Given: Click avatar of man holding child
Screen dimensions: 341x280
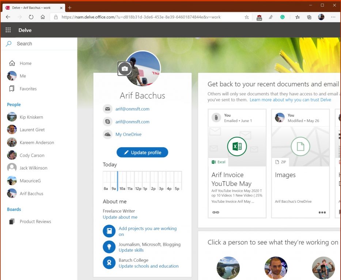Looking at the screenshot, I should 323,268.
